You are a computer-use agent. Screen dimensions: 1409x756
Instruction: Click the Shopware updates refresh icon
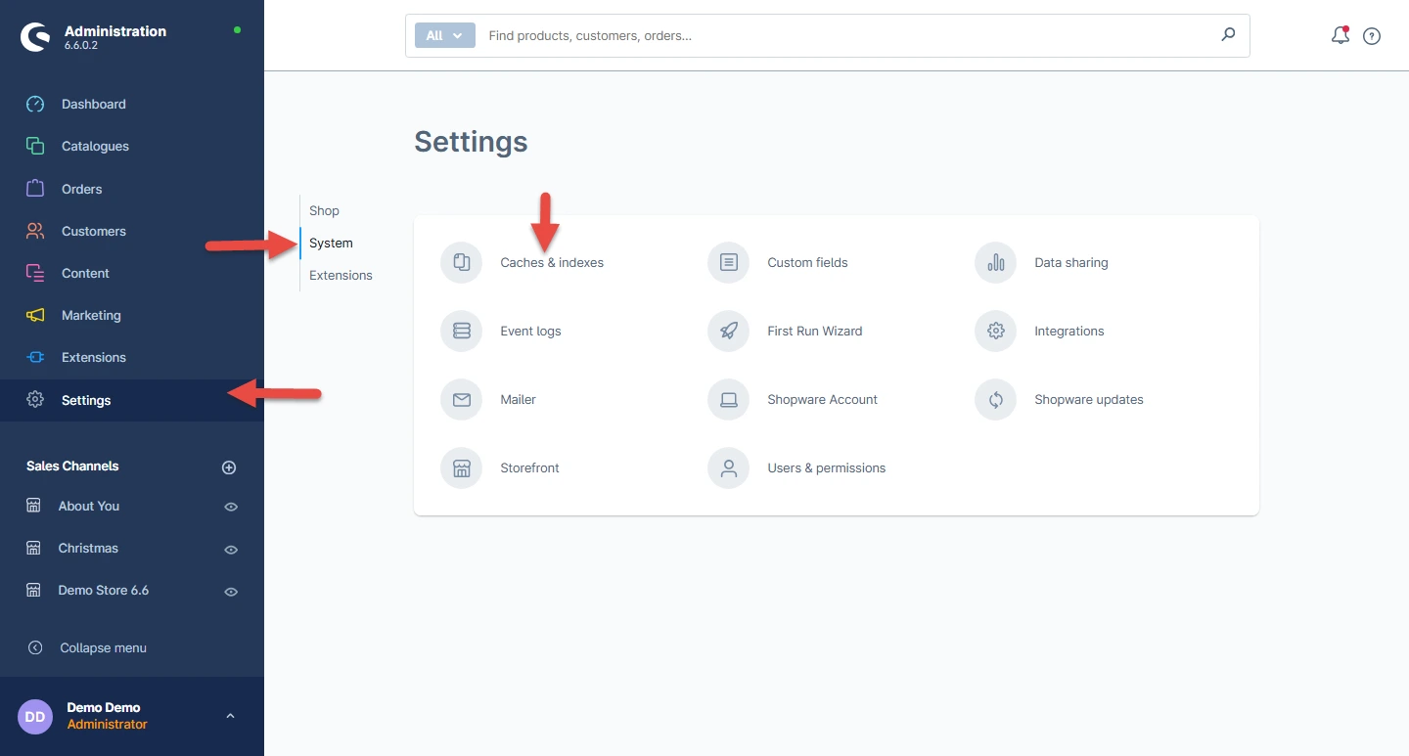pyautogui.click(x=995, y=399)
